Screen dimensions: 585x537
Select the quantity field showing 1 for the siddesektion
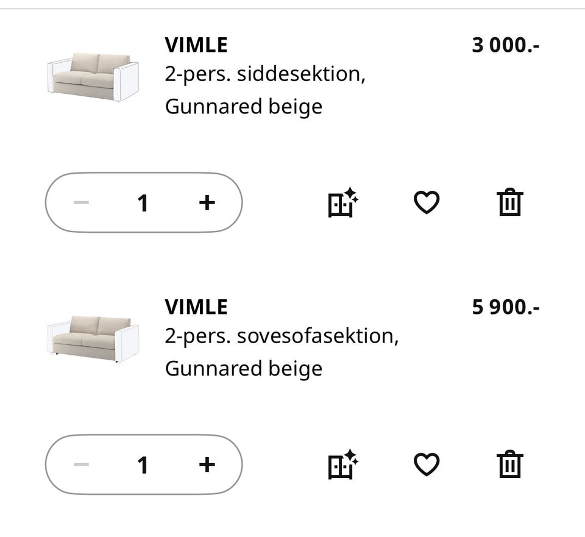[x=143, y=201]
